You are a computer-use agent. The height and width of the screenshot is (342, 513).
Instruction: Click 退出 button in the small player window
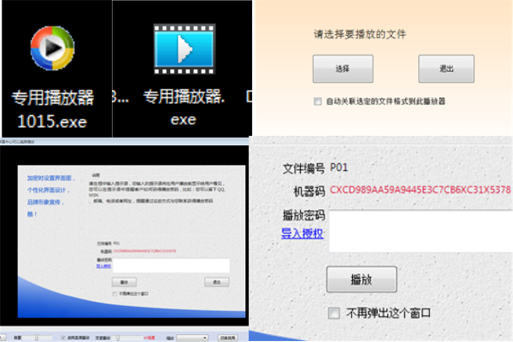[x=217, y=282]
